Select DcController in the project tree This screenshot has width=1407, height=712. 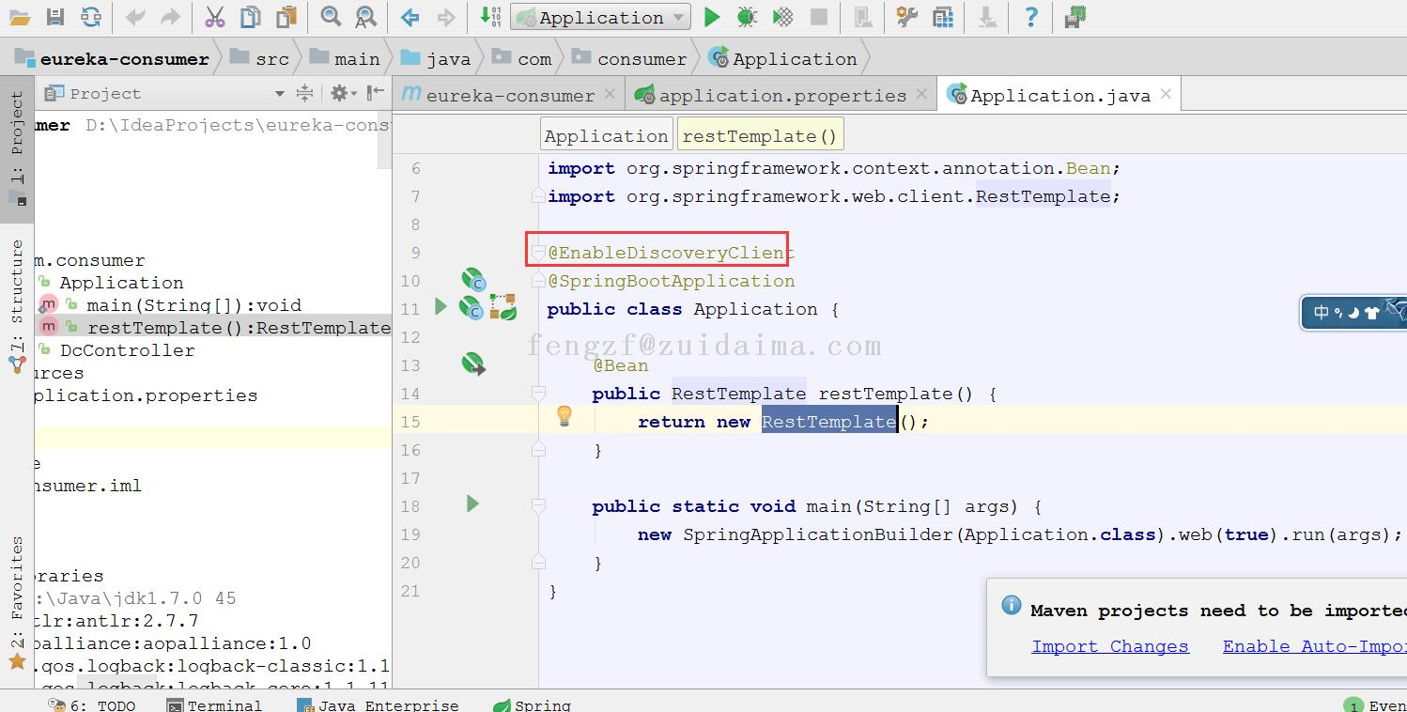[127, 350]
